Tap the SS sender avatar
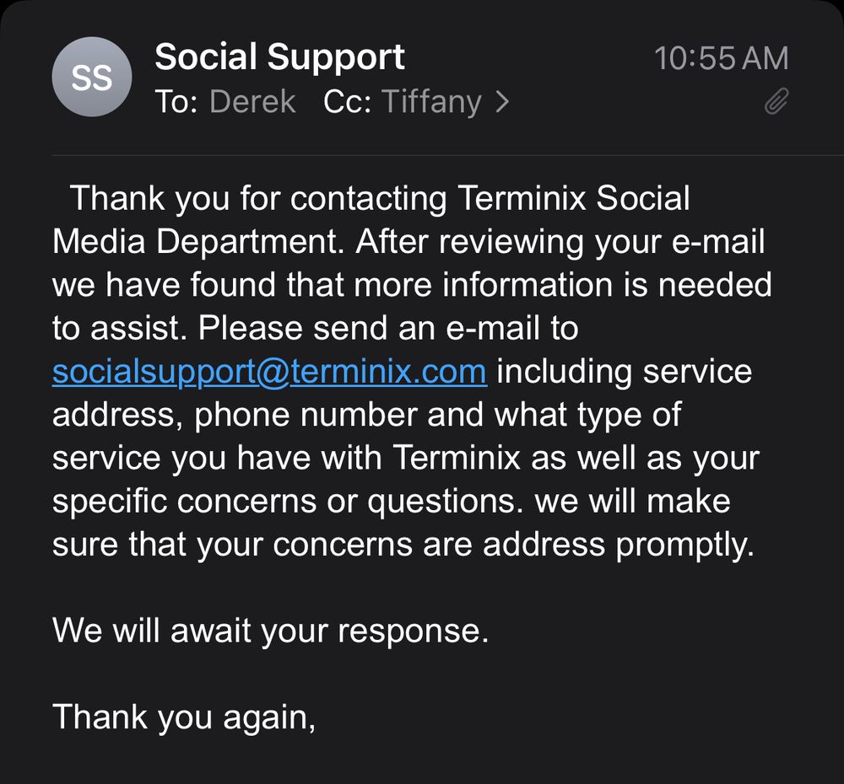Viewport: 844px width, 784px height. click(92, 78)
